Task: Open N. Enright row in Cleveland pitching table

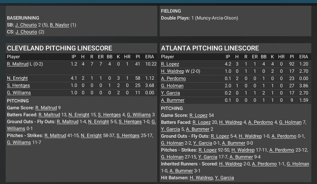Action: (x=17, y=78)
